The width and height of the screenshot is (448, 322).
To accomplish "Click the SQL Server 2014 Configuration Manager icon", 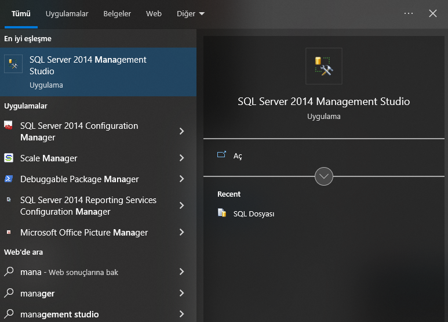I will pyautogui.click(x=8, y=125).
